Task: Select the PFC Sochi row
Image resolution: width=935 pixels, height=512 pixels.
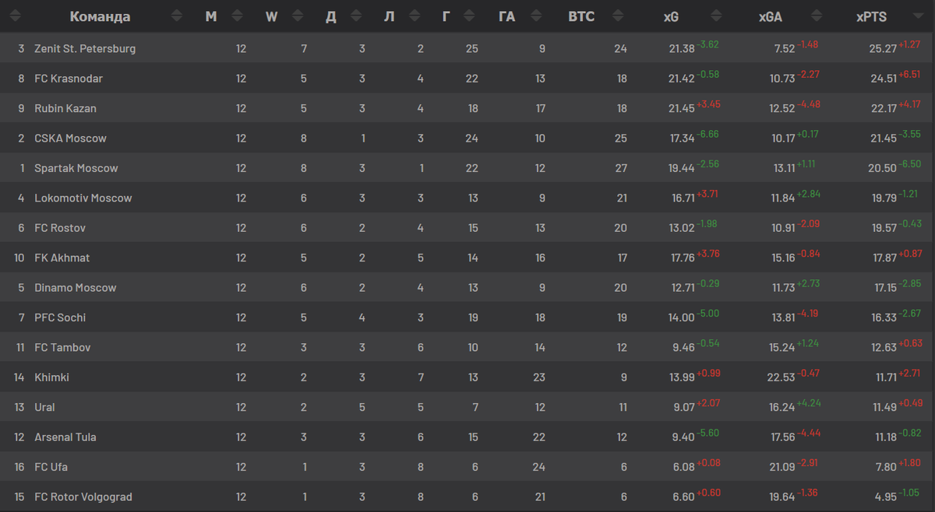Action: (x=467, y=317)
